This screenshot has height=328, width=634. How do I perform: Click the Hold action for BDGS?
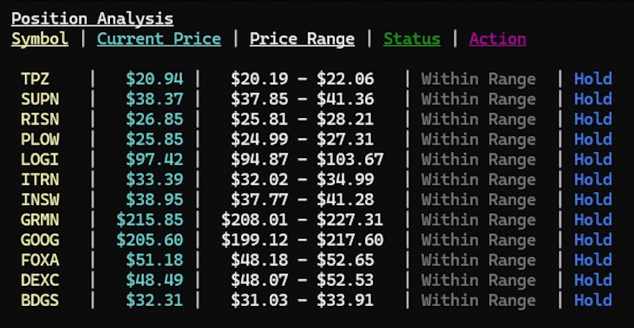tap(593, 301)
